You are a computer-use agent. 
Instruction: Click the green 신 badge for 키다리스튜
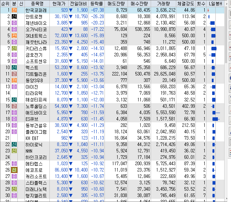click(14, 48)
